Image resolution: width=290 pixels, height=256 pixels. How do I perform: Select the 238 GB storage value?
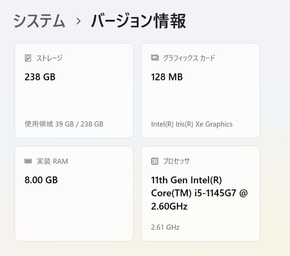click(x=40, y=77)
